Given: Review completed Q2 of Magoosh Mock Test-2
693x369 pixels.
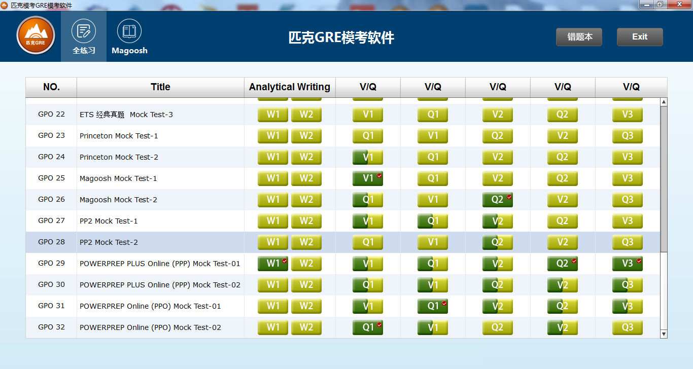Looking at the screenshot, I should point(498,200).
